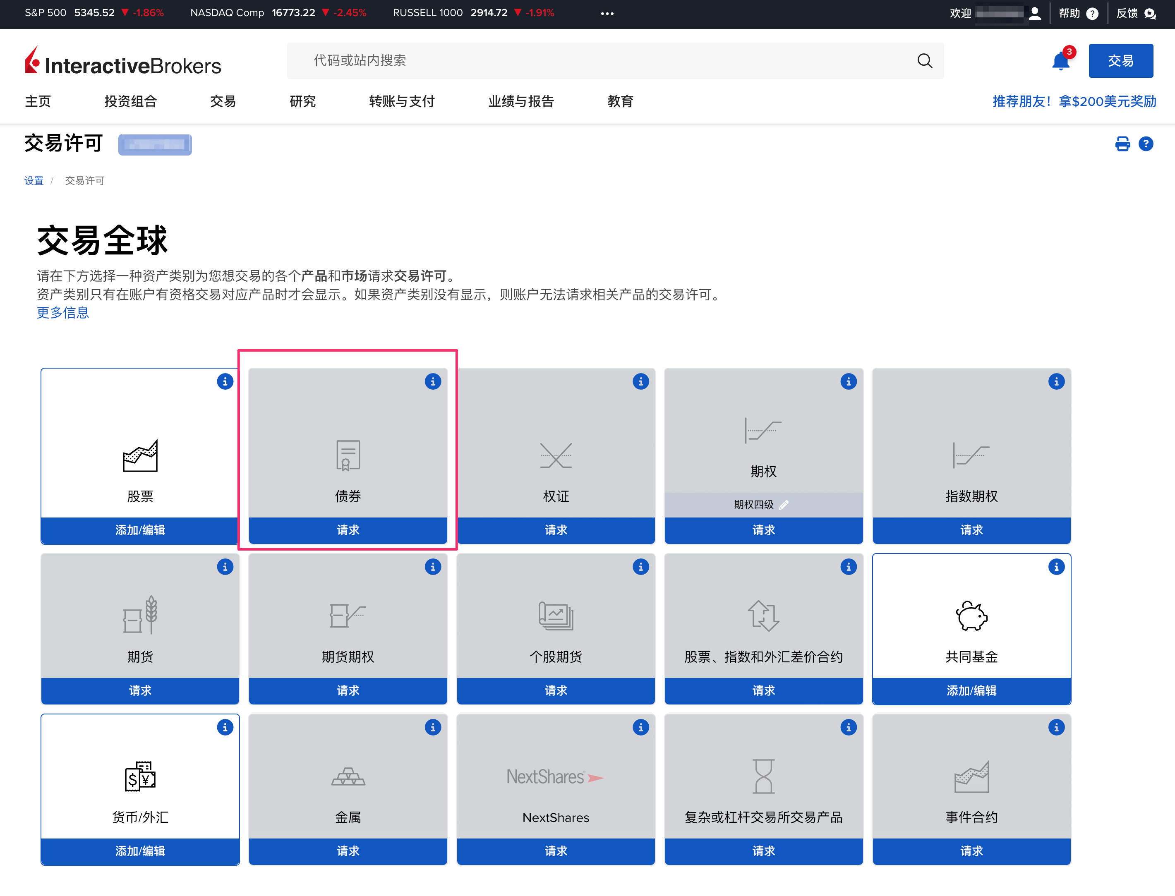Click the user profile icon
Viewport: 1175px width, 896px height.
[x=1035, y=13]
